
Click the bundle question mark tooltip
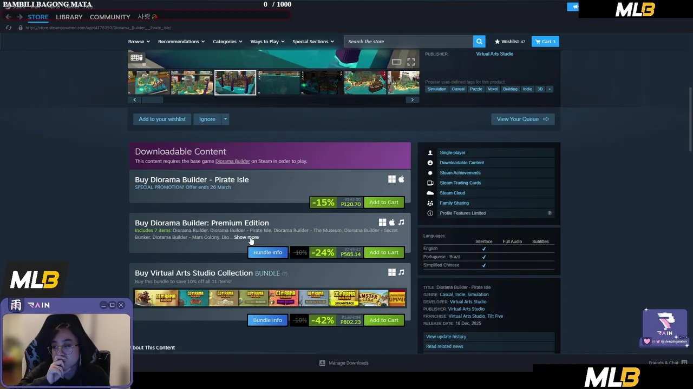[285, 273]
